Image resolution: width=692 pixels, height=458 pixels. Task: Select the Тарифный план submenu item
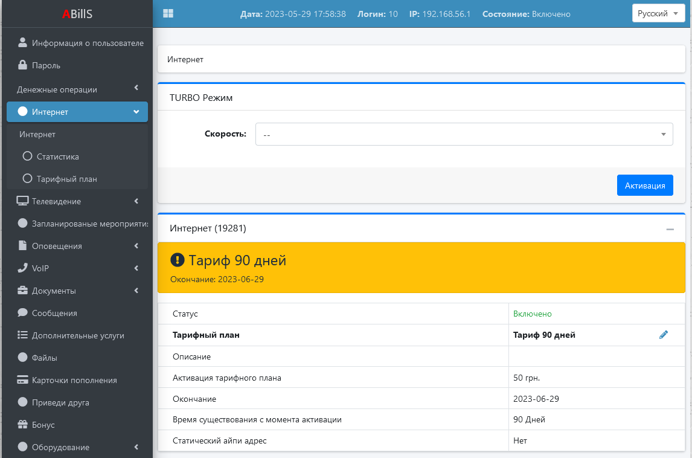[66, 179]
